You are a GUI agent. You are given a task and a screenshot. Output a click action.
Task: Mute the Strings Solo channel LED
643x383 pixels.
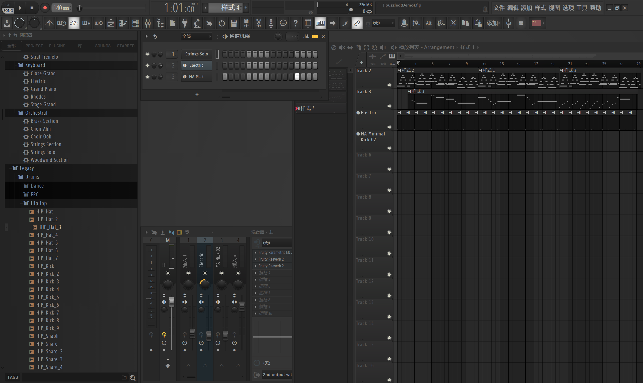click(147, 54)
